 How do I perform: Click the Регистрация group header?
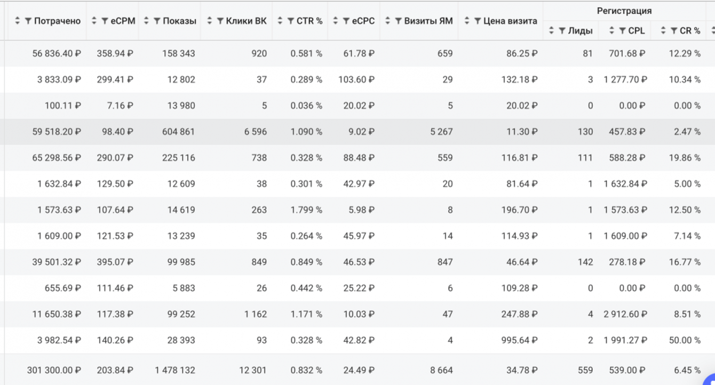click(624, 11)
